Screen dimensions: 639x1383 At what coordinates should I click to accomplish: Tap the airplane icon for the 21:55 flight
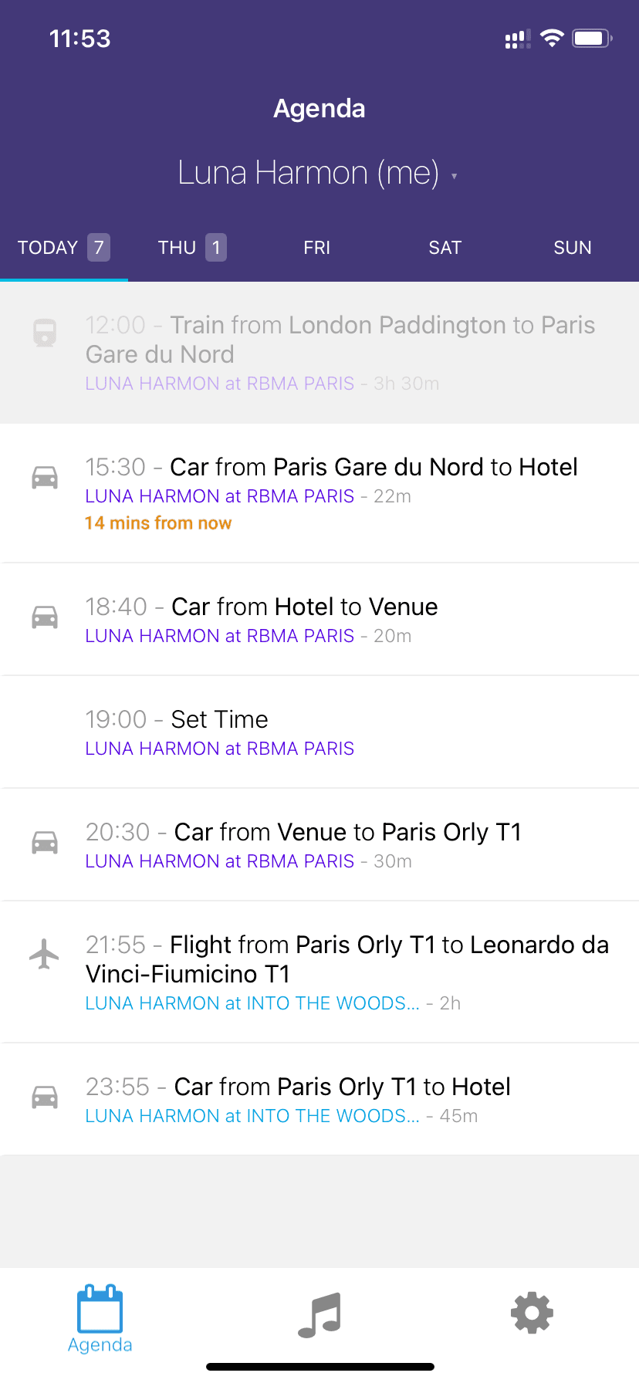45,954
